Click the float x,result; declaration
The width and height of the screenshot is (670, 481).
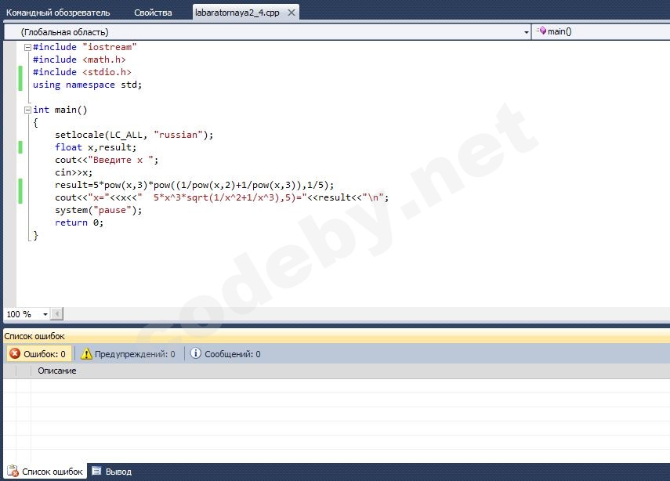[x=96, y=147]
